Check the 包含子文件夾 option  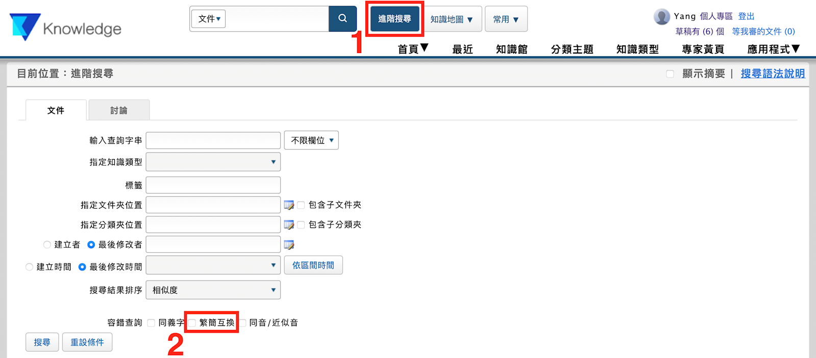(301, 205)
